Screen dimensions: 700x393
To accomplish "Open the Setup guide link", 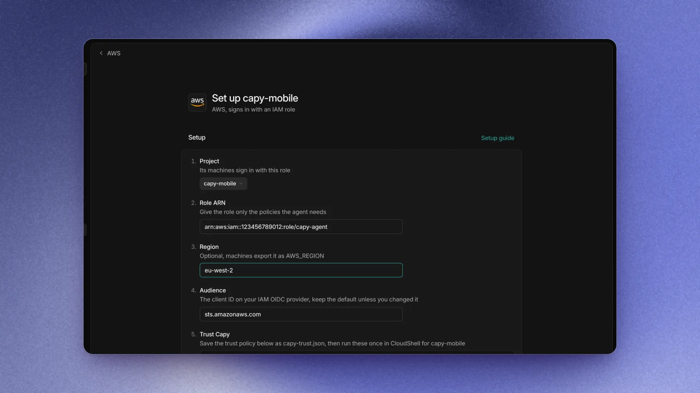I will [498, 138].
